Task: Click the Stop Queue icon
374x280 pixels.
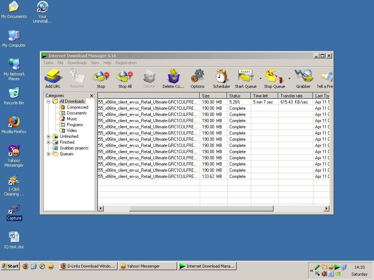Action: coord(275,79)
